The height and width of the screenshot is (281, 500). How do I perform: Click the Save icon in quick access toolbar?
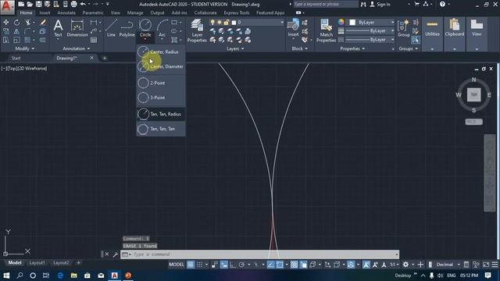(x=38, y=4)
